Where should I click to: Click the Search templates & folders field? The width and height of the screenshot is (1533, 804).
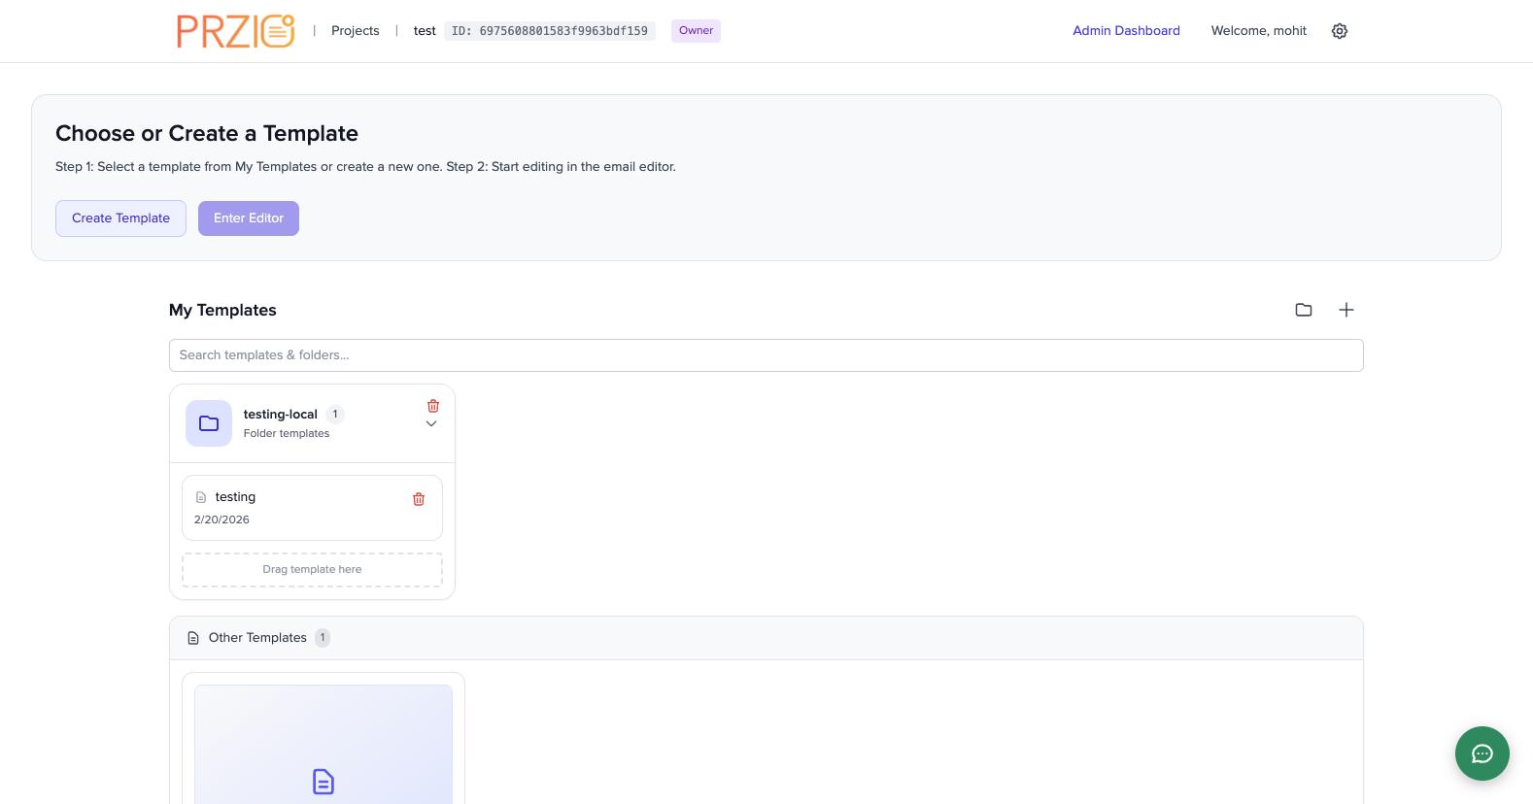[766, 355]
